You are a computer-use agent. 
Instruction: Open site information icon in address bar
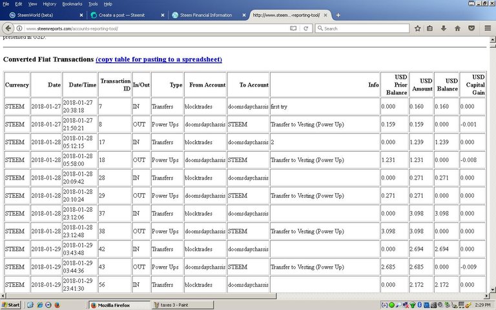(19, 28)
